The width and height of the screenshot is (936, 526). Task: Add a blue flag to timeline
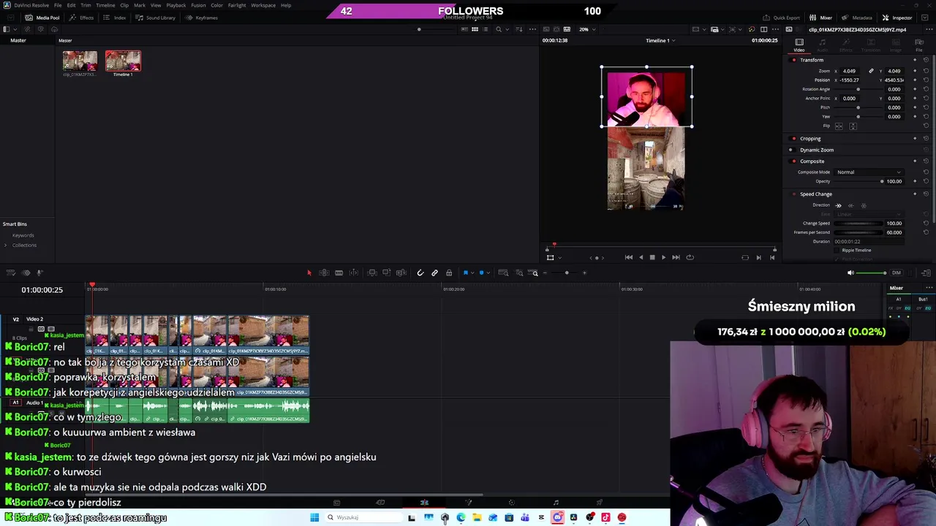point(466,272)
